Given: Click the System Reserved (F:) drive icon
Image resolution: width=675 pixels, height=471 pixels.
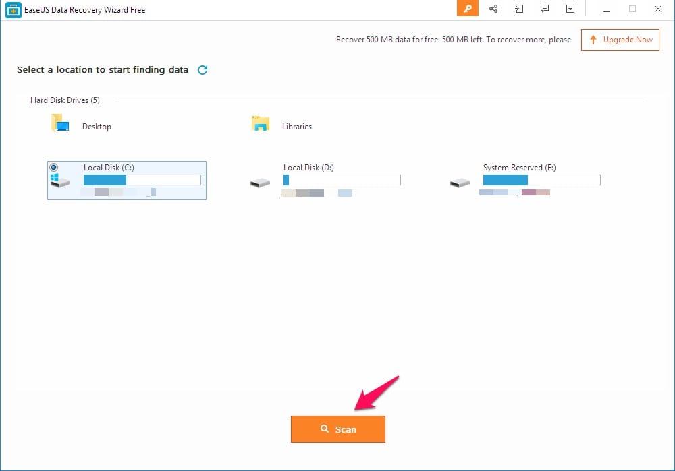Looking at the screenshot, I should [460, 183].
